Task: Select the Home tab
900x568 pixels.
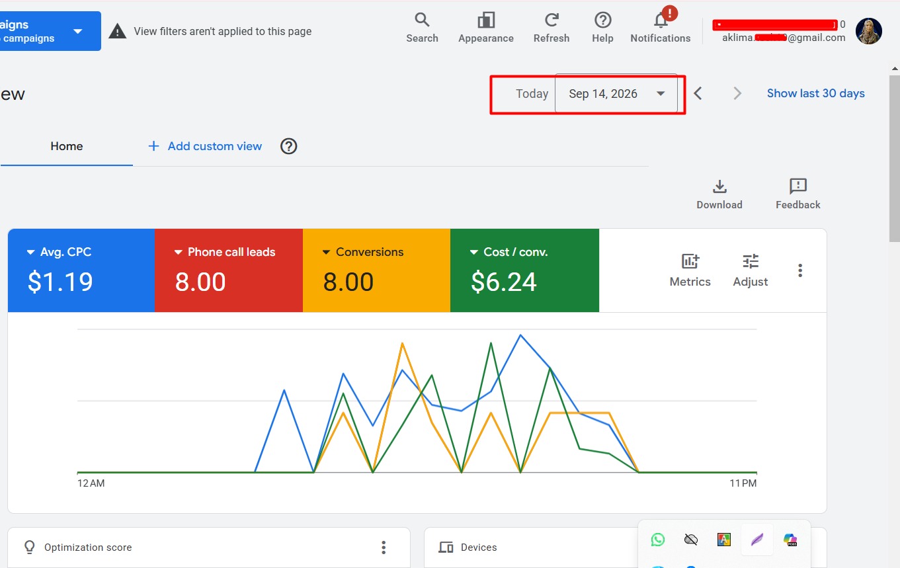Action: point(67,146)
